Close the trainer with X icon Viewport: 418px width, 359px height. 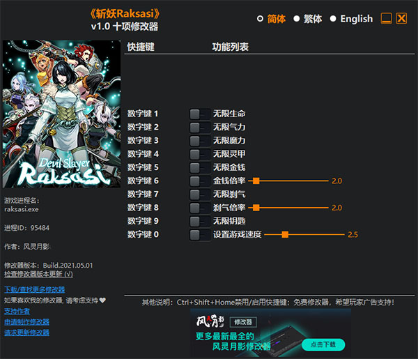point(401,19)
